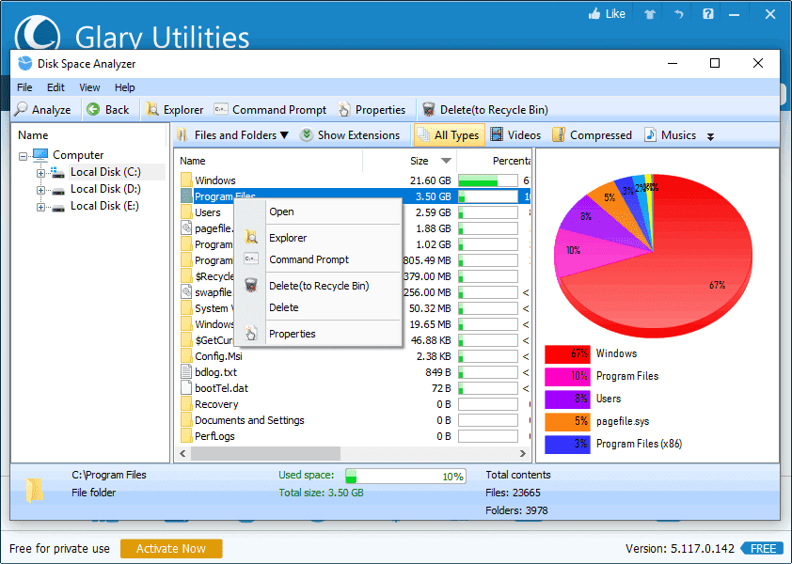Open Explorer from the toolbar
The image size is (792, 564).
(x=175, y=110)
